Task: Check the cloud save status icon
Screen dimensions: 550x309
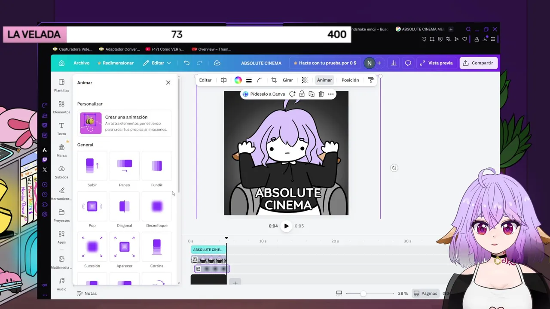Action: [217, 63]
